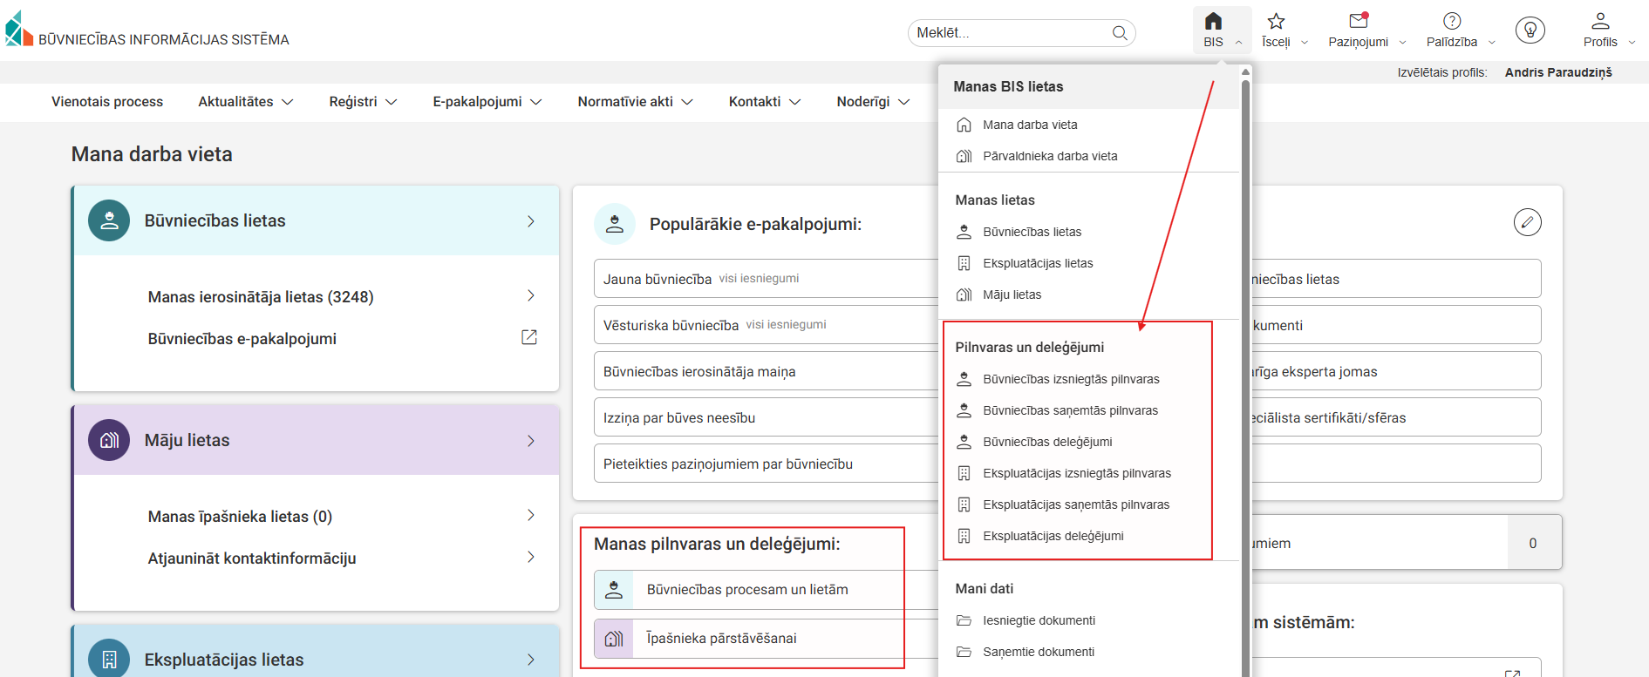The image size is (1649, 677).
Task: Click the Palīdzība question mark icon
Action: pyautogui.click(x=1451, y=22)
